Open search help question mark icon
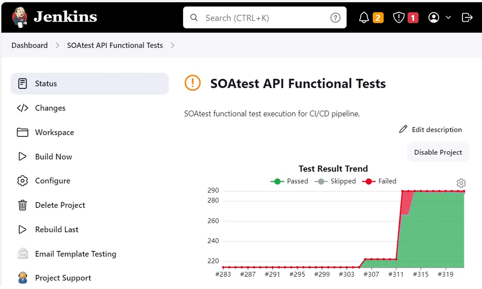The image size is (482, 289). tap(335, 18)
